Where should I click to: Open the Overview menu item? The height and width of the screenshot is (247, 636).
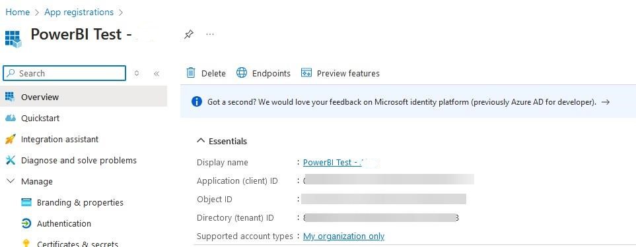(84, 97)
